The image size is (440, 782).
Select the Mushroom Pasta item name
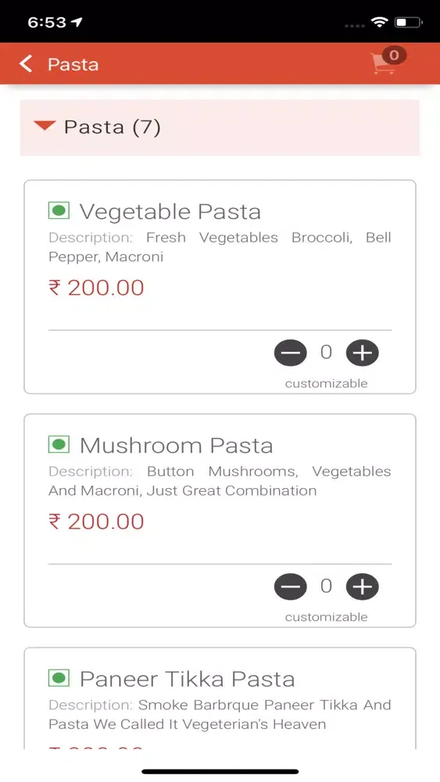pos(176,446)
